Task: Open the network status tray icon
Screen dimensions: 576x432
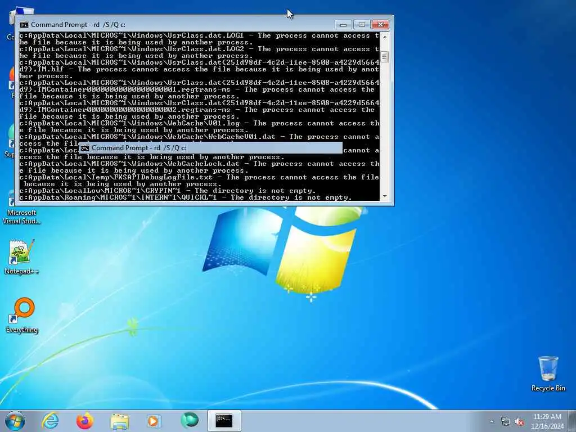Action: (x=506, y=422)
